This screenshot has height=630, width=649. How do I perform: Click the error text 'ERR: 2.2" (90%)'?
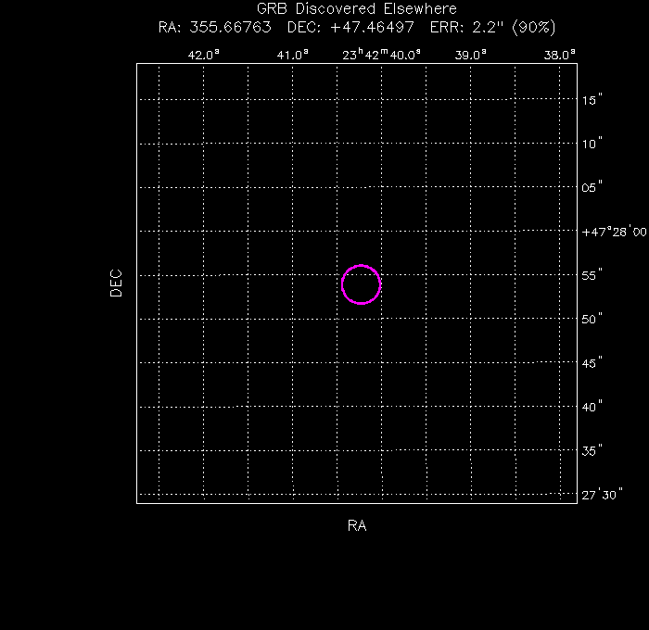pyautogui.click(x=492, y=27)
